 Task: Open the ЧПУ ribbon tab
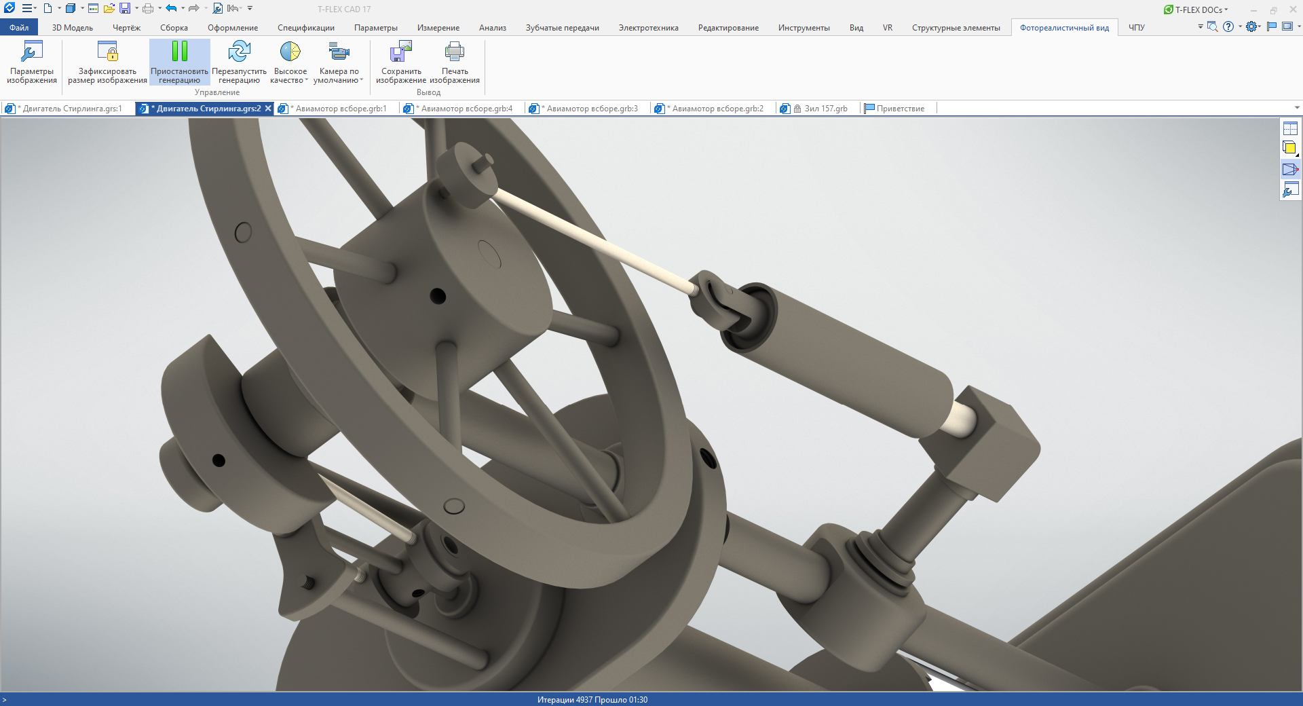(x=1137, y=27)
